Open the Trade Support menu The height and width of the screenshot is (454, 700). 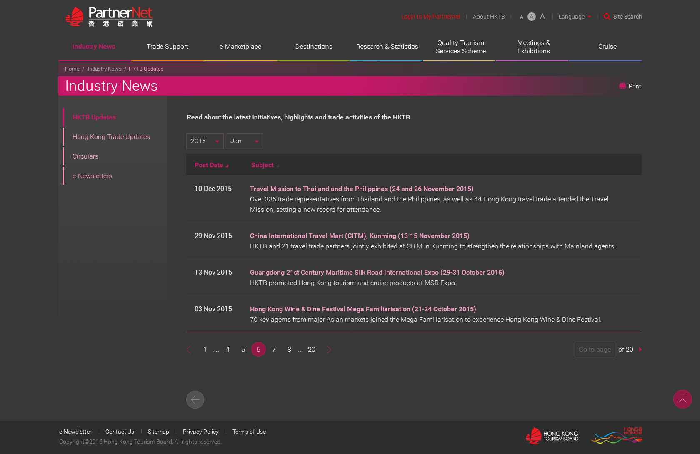pos(167,47)
